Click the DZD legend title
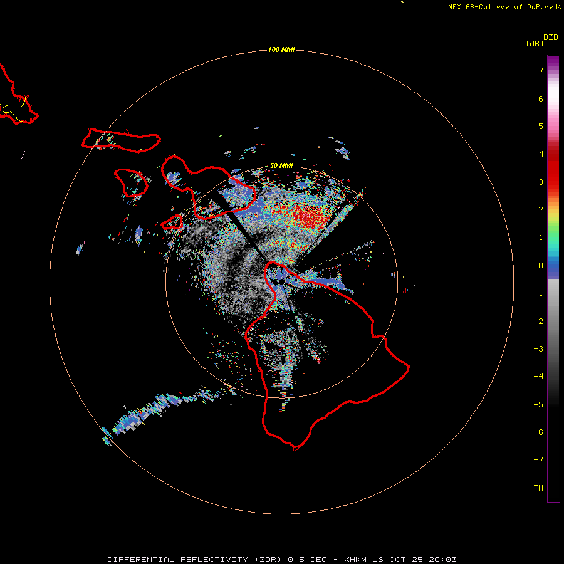564x564 pixels. [x=551, y=38]
